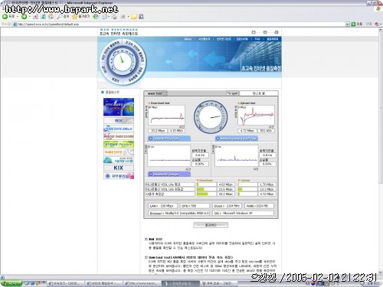Image resolution: width=383 pixels, height=287 pixels.
Task: Click the Mail envelope toolbar icon
Action: click(x=104, y=17)
